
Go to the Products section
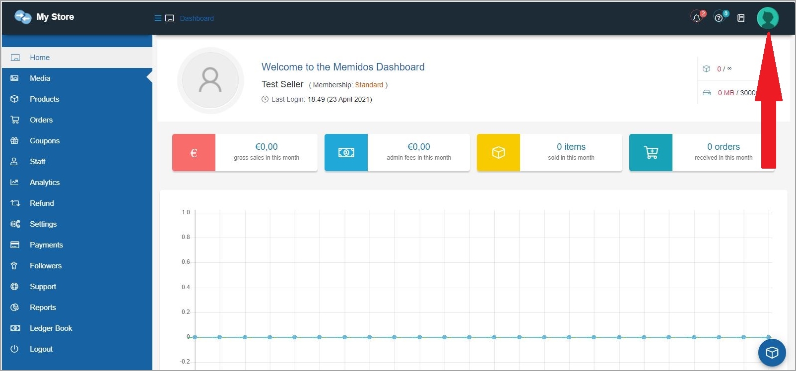(77, 99)
